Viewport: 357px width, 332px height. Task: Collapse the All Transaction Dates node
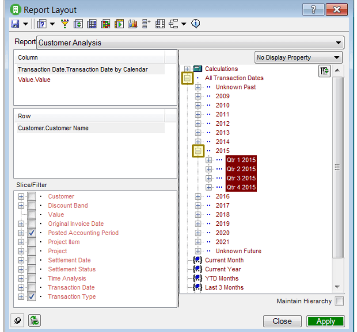[x=187, y=78]
